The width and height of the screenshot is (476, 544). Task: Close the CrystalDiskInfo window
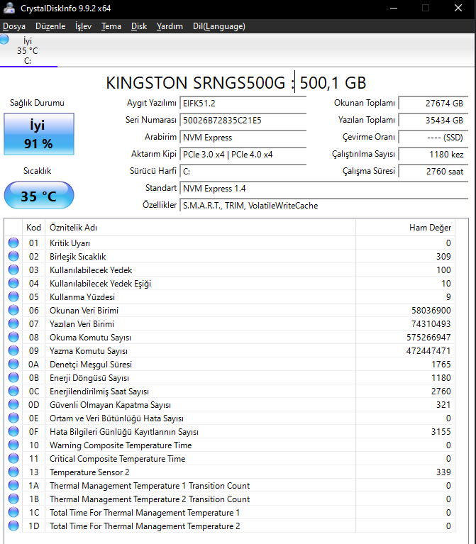[458, 8]
